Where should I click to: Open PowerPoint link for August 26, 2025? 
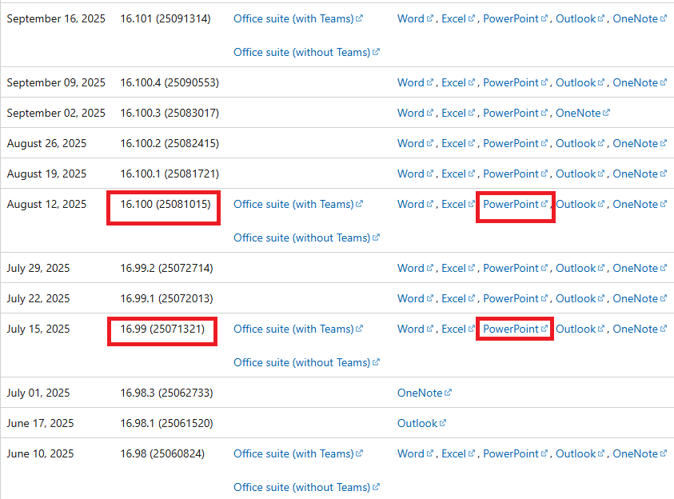[x=516, y=144]
